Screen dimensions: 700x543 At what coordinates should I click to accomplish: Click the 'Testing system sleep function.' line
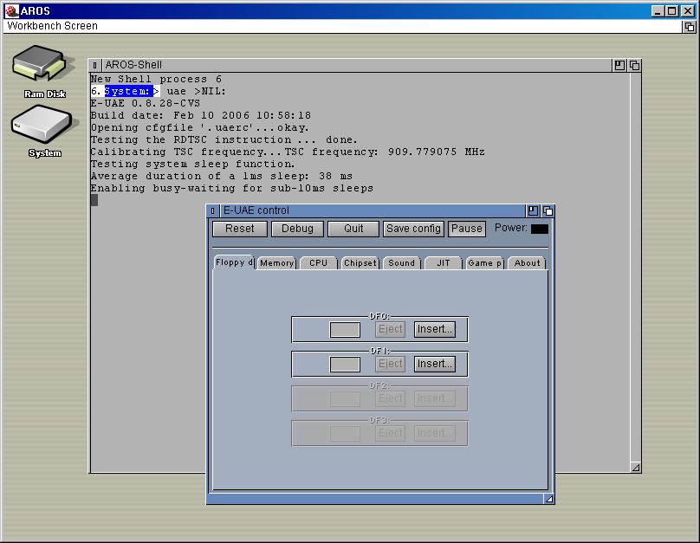(193, 165)
